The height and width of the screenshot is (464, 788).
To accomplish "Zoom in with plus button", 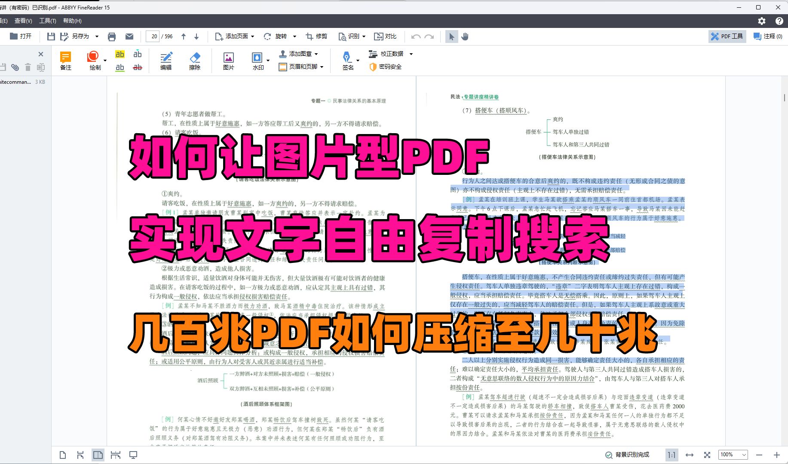I will click(777, 455).
